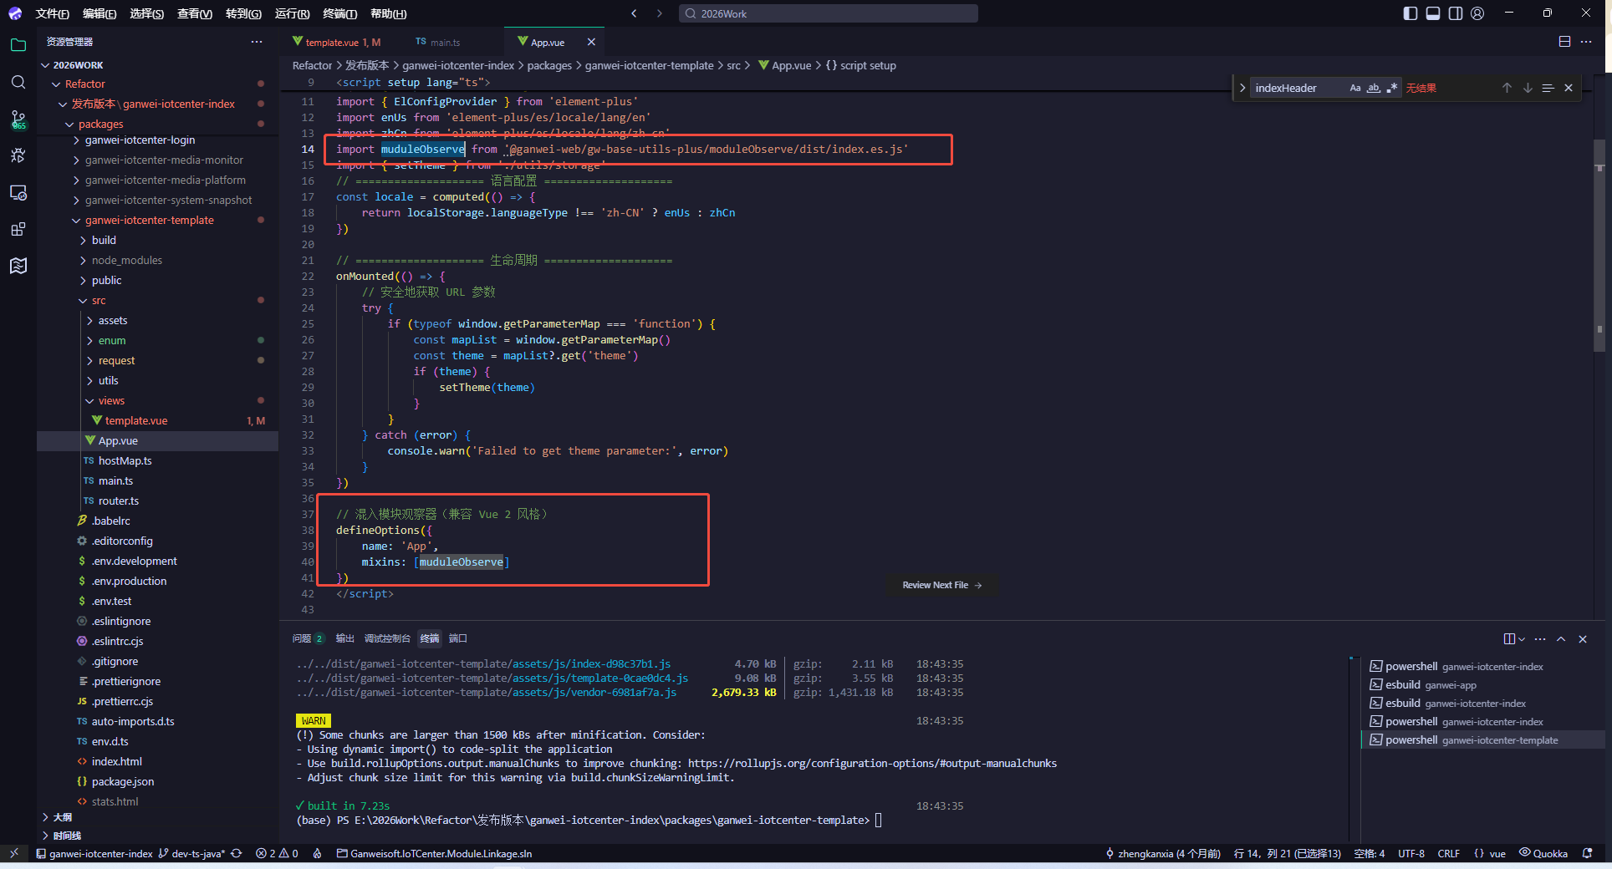
Task: Toggle Use Regular Expression in find widget
Action: tap(1392, 88)
